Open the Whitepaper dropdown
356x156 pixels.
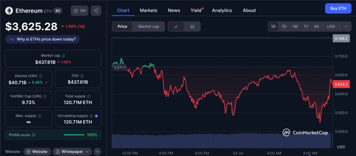(x=72, y=152)
